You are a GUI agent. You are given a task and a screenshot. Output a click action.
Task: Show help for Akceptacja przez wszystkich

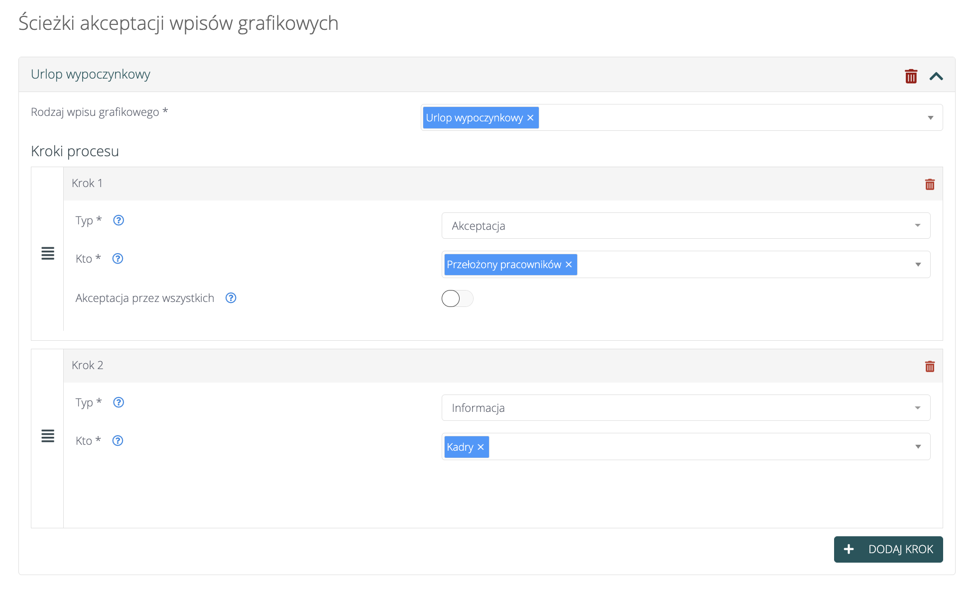coord(231,298)
